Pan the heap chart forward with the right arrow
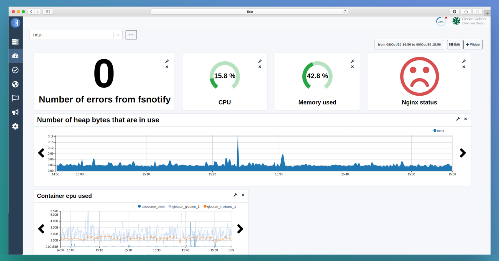 463,153
